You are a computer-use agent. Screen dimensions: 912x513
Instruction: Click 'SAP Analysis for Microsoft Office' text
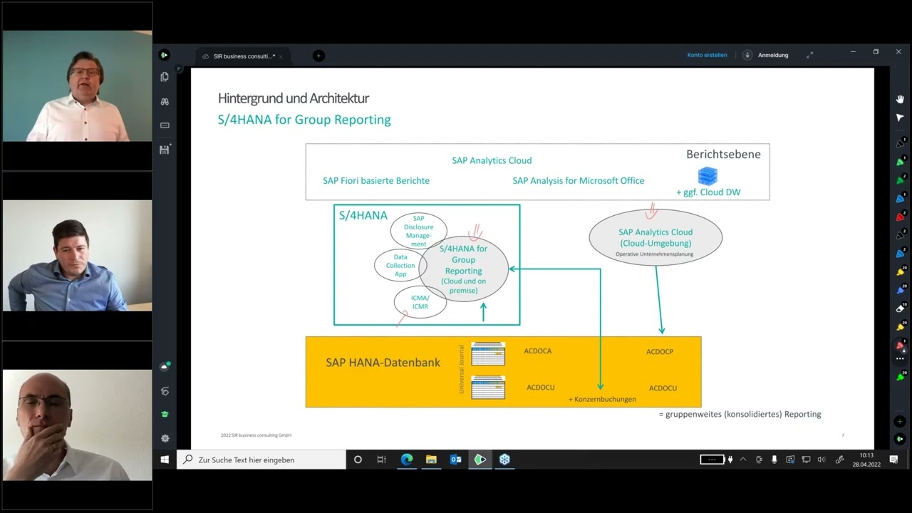click(578, 180)
